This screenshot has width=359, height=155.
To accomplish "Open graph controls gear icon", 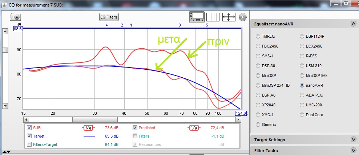I will tap(243, 17).
